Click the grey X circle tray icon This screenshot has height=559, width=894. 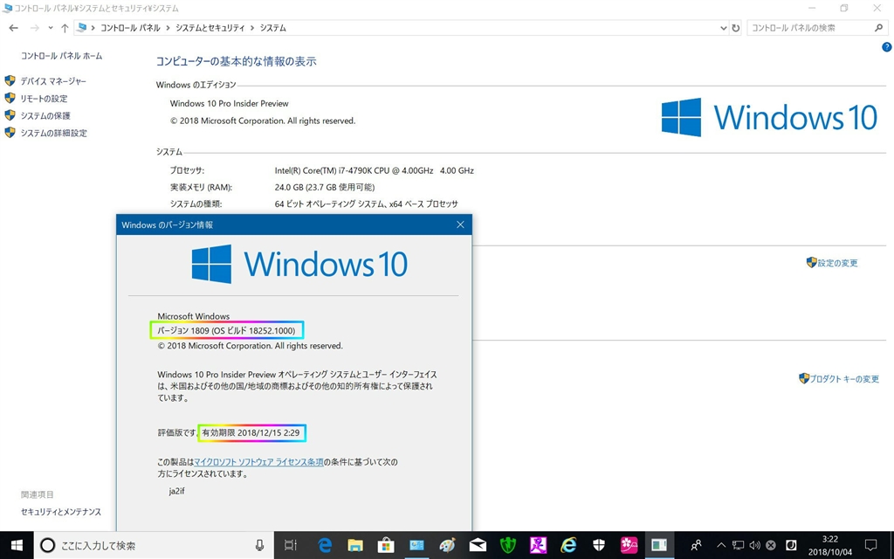click(771, 545)
